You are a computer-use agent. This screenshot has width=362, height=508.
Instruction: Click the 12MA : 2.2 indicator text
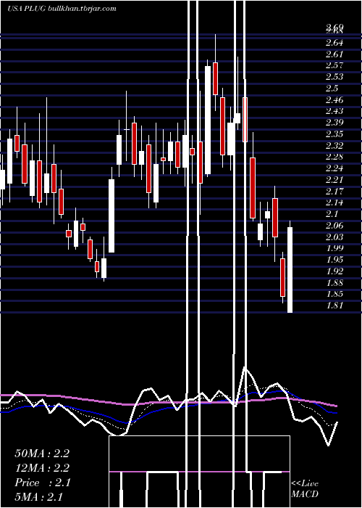(x=42, y=468)
